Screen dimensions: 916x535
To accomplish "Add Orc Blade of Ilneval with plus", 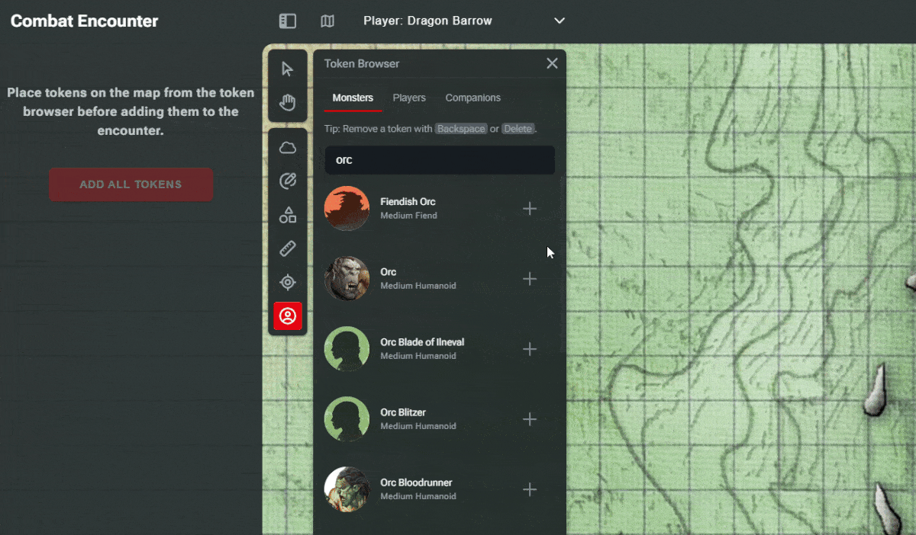I will (x=530, y=349).
